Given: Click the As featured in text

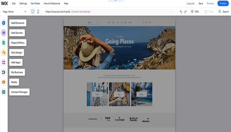Looking at the screenshot, I should [93, 119].
